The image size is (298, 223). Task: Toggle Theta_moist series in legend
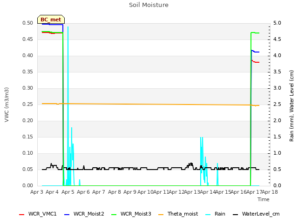click(x=178, y=214)
